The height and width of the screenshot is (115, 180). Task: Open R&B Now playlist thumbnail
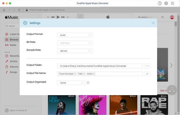[62, 105]
